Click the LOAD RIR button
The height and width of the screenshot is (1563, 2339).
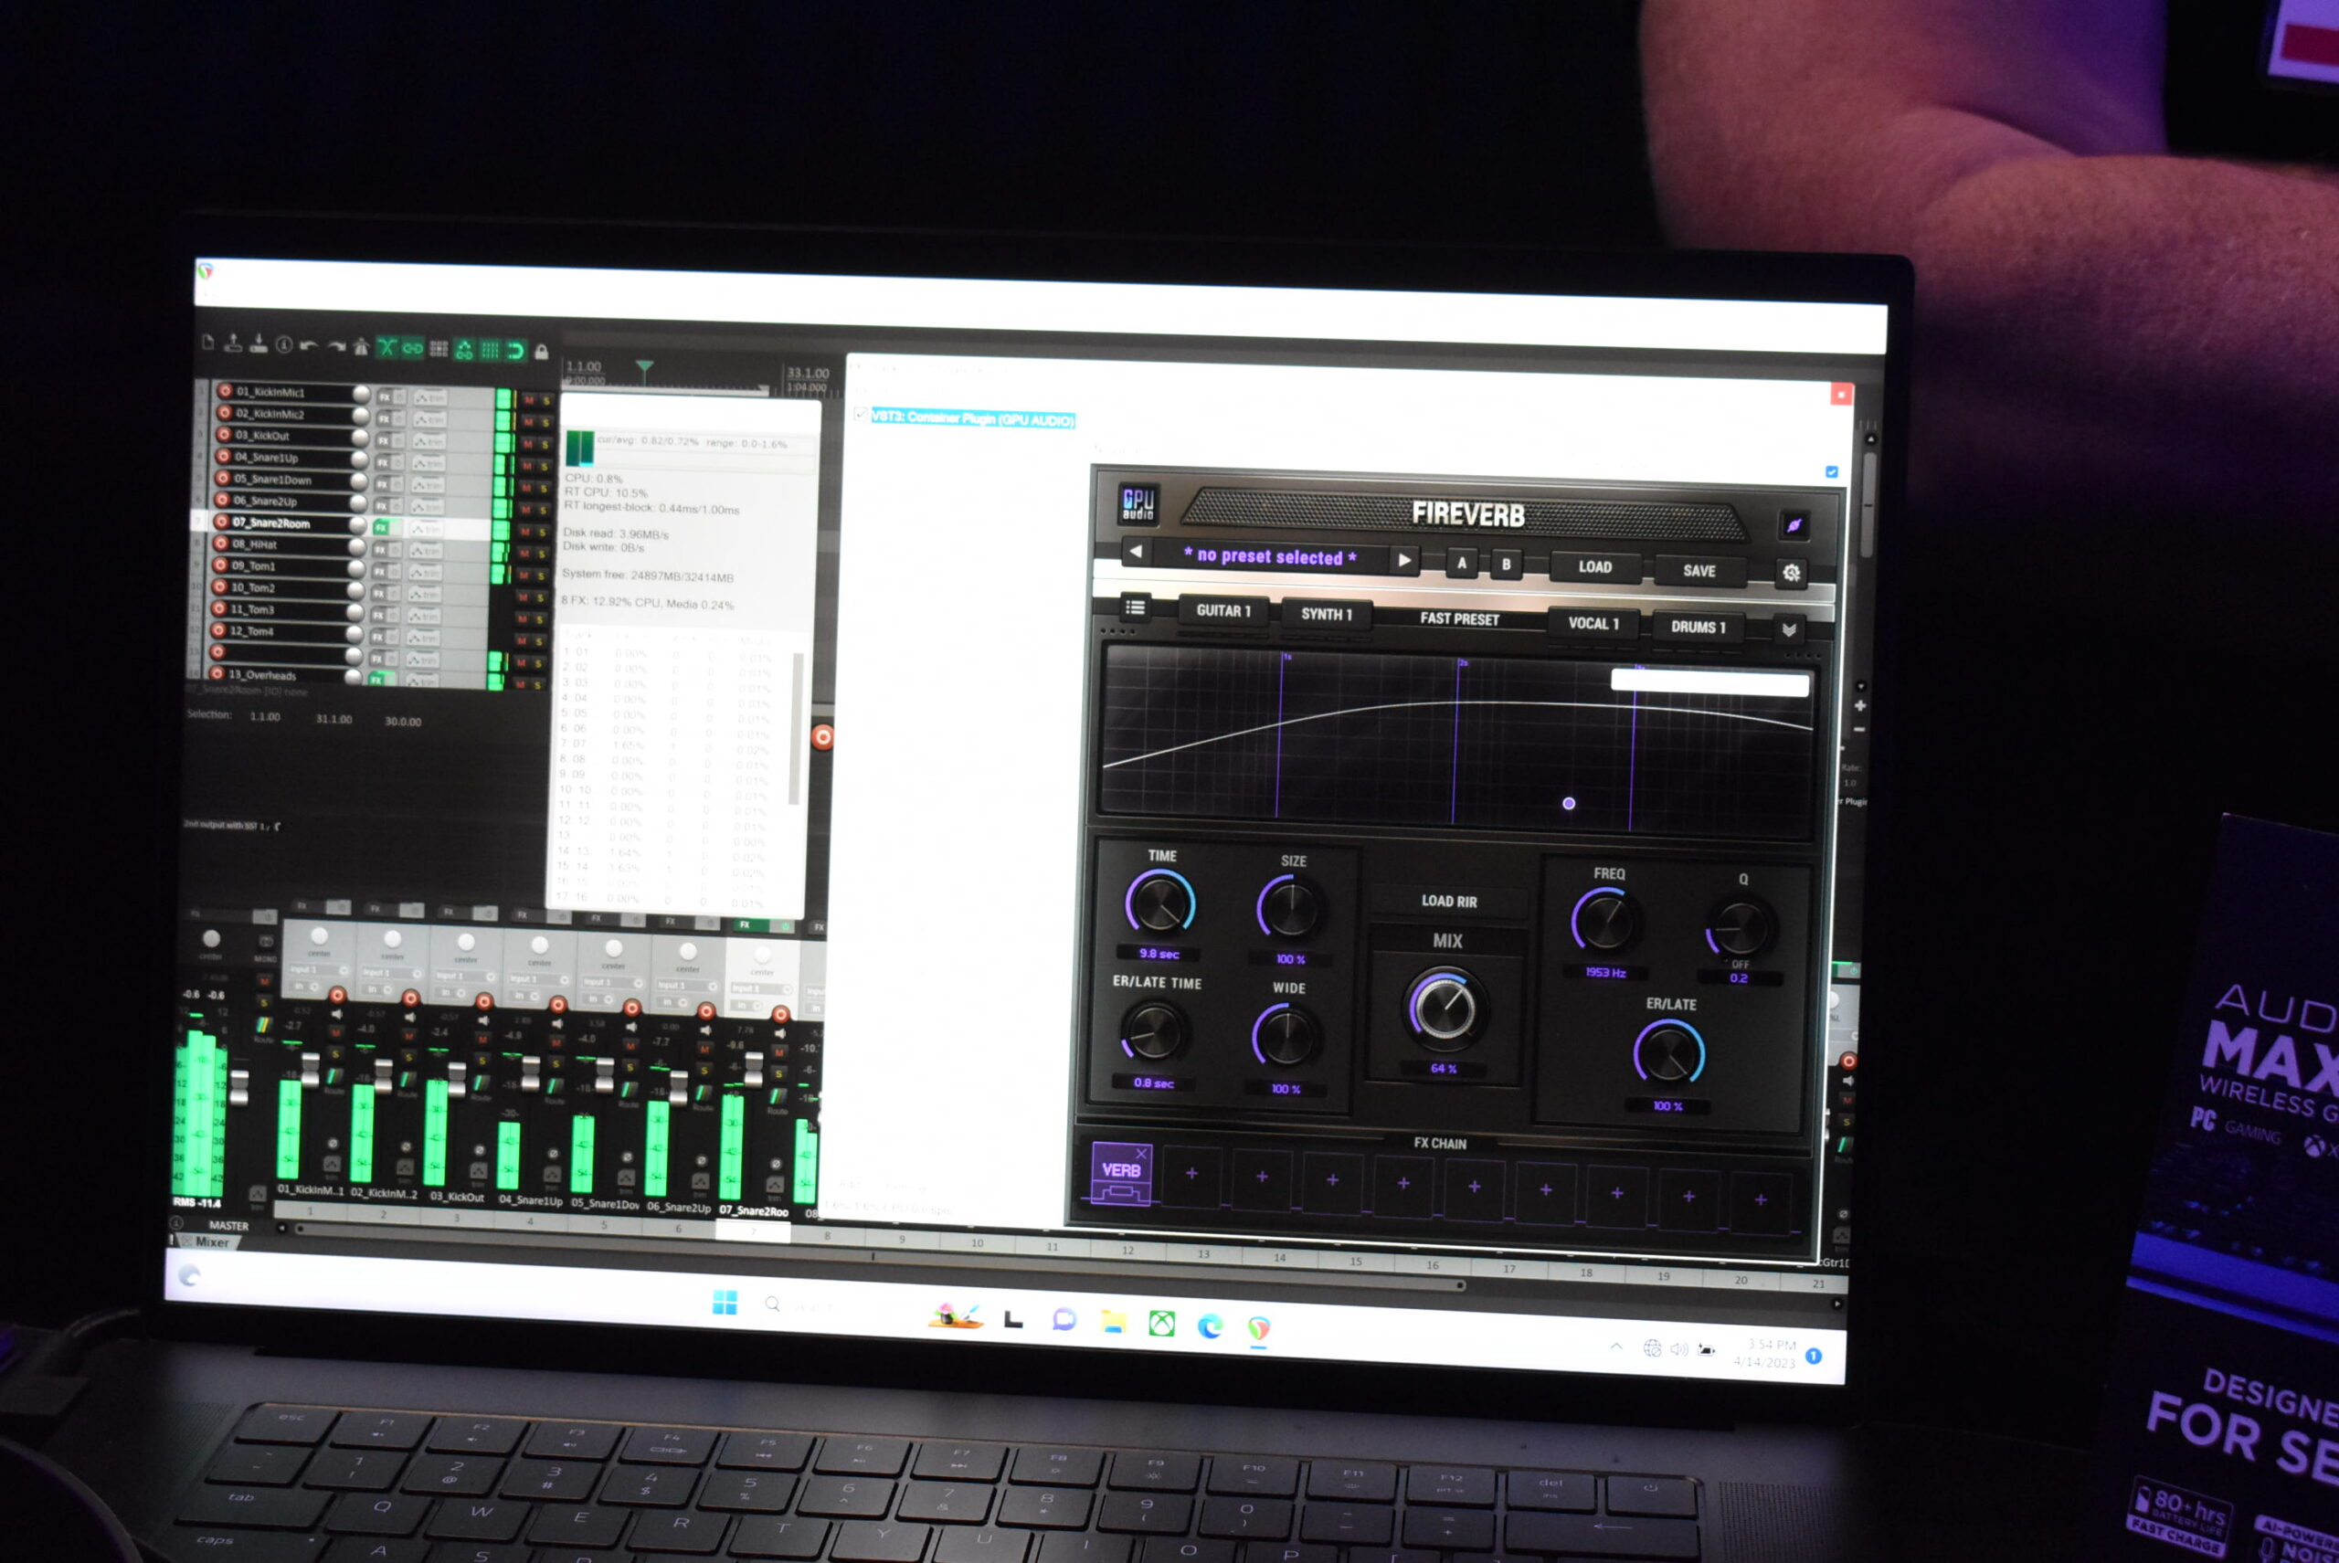pos(1449,901)
